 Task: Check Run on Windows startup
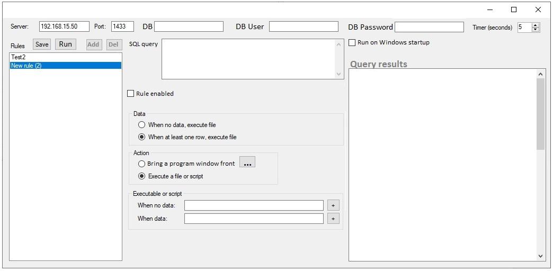click(x=352, y=43)
